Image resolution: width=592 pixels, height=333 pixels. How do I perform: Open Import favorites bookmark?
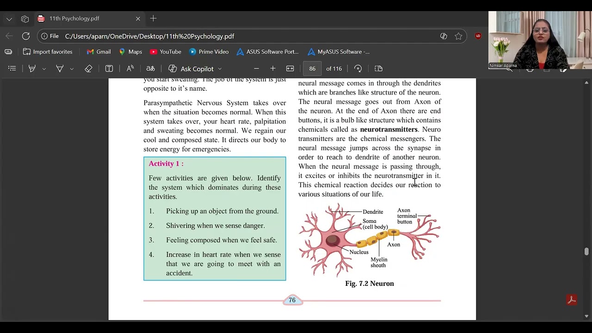coord(48,52)
